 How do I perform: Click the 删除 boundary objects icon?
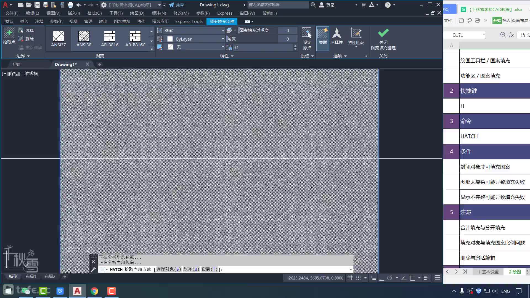20,39
